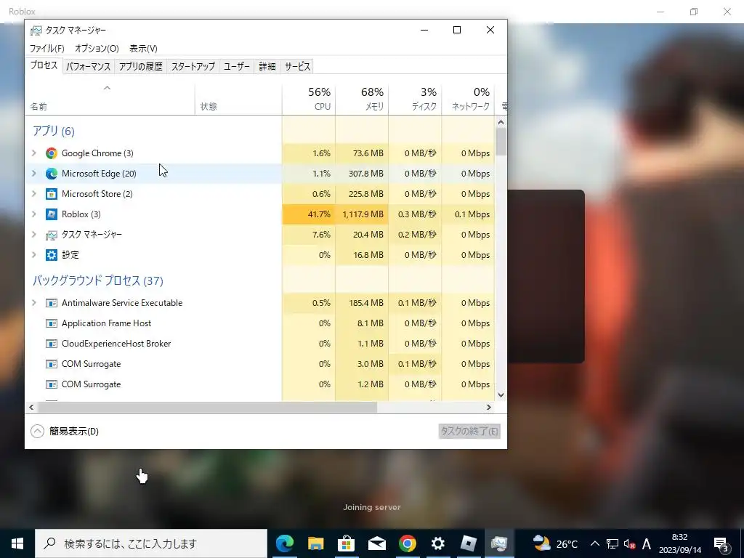Click the バックグラウンド プロセス (37) group header
This screenshot has height=558, width=744.
pos(98,281)
